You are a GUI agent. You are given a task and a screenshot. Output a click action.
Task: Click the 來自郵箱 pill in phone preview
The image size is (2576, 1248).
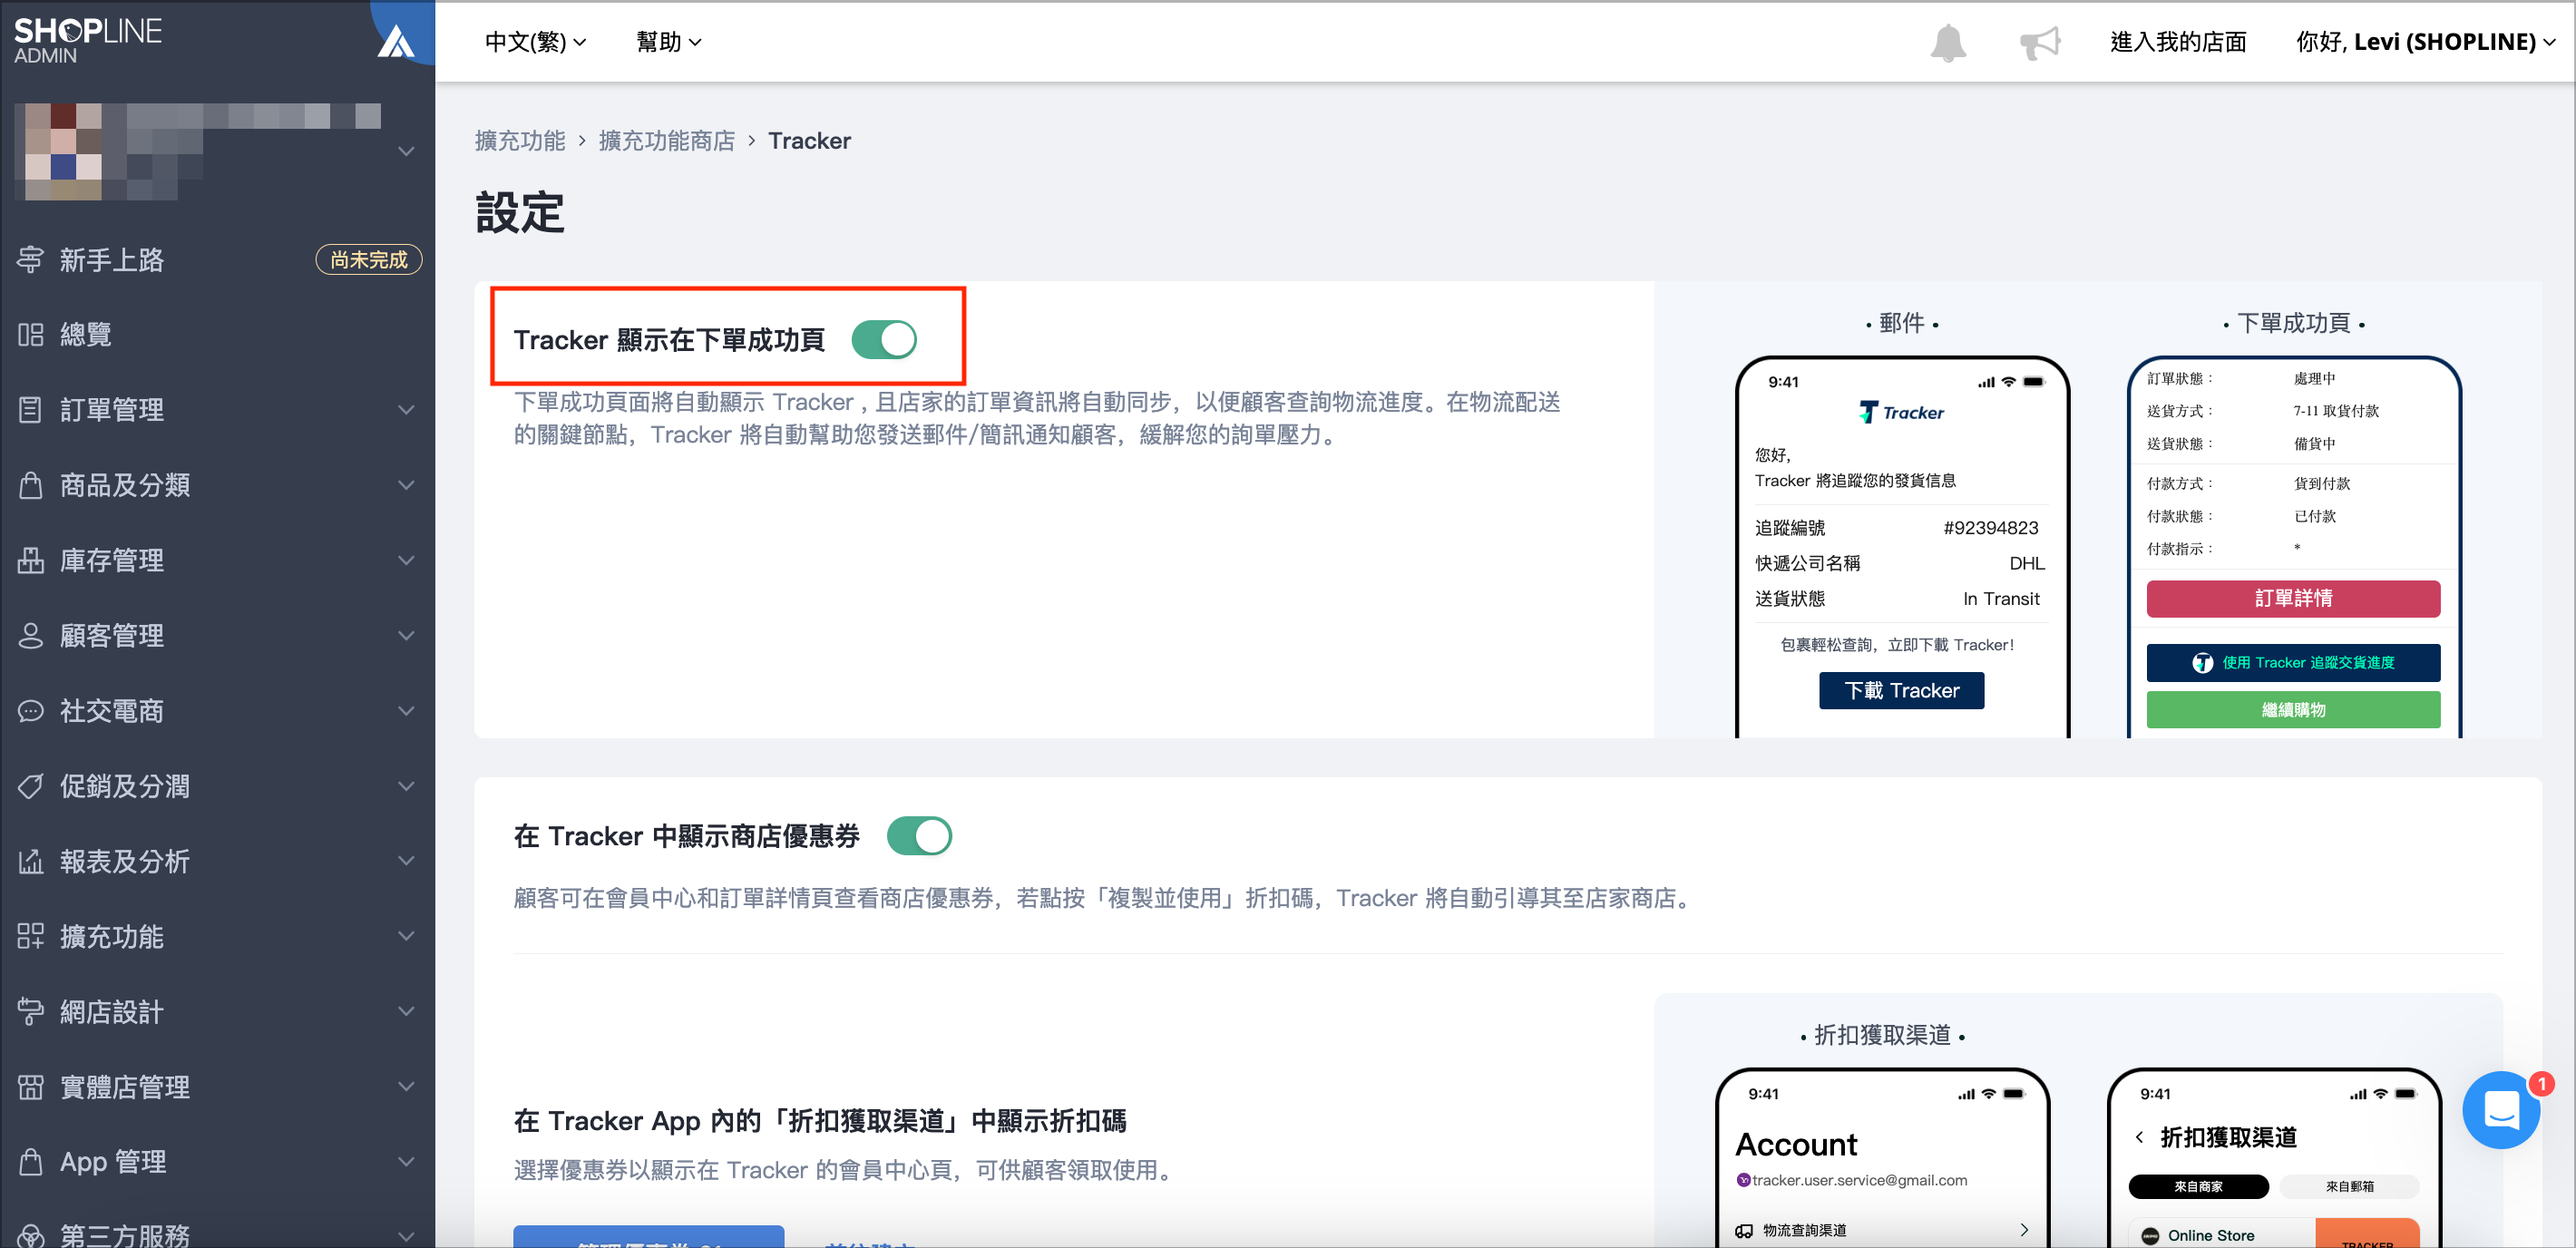pyautogui.click(x=2349, y=1187)
